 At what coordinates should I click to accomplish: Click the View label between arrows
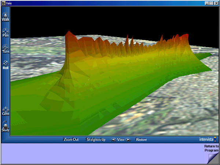pos(121,140)
